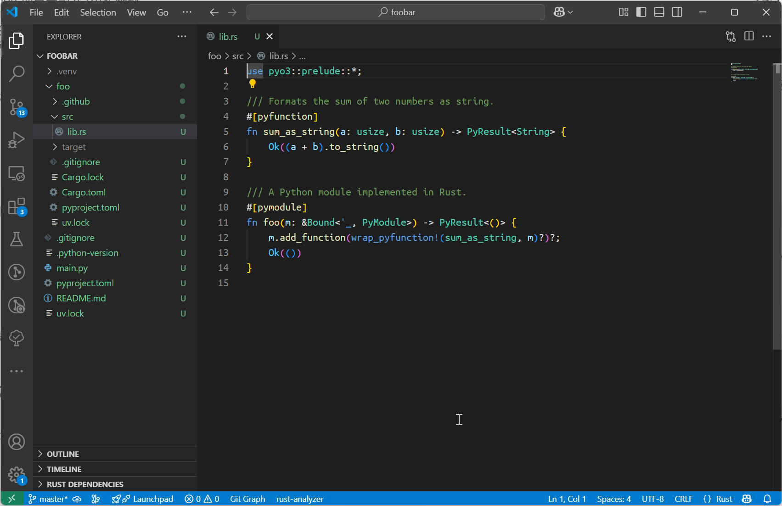Open Source Control view with 13 changes
The height and width of the screenshot is (506, 782).
click(x=17, y=107)
